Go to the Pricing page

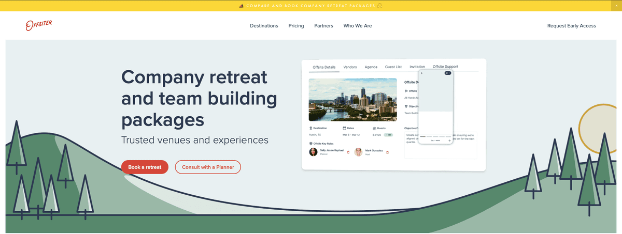point(296,26)
